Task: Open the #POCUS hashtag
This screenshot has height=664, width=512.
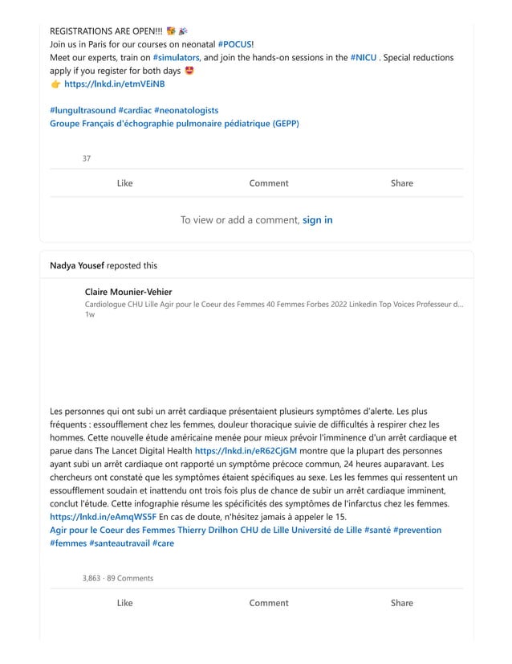Action: [x=234, y=43]
